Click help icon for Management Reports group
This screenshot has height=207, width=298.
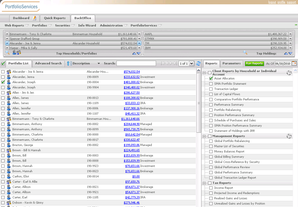tap(289, 136)
